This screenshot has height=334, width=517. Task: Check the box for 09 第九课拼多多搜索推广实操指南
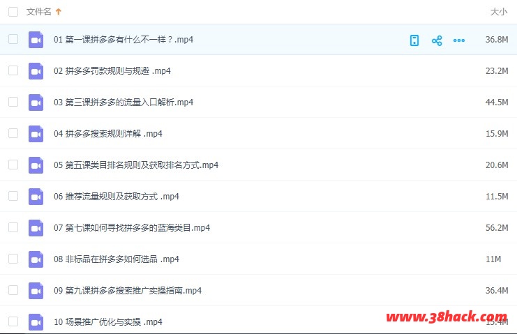[x=13, y=290]
